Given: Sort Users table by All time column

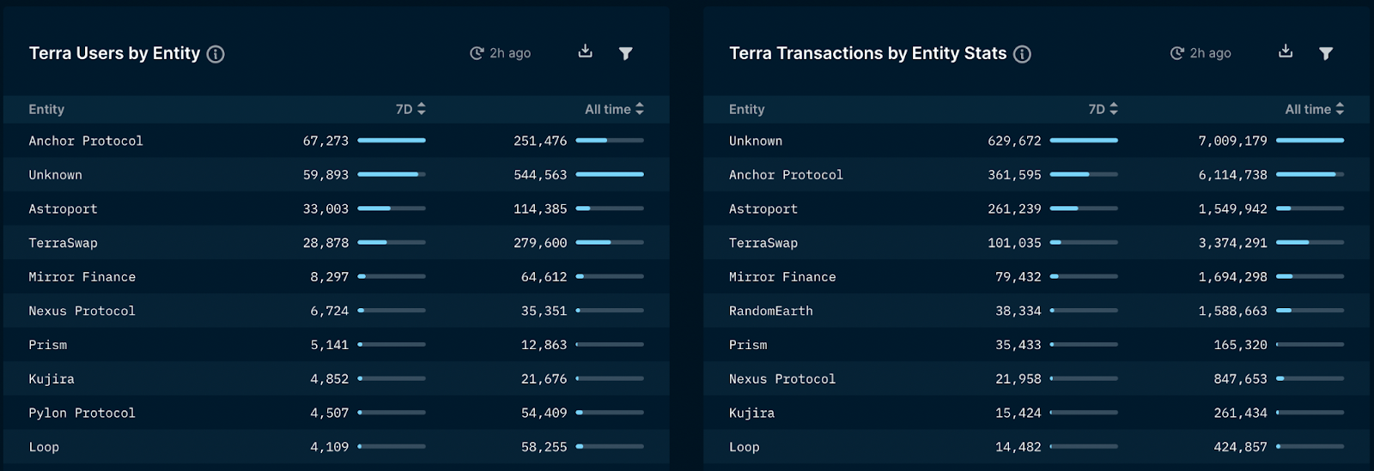Looking at the screenshot, I should (x=614, y=109).
